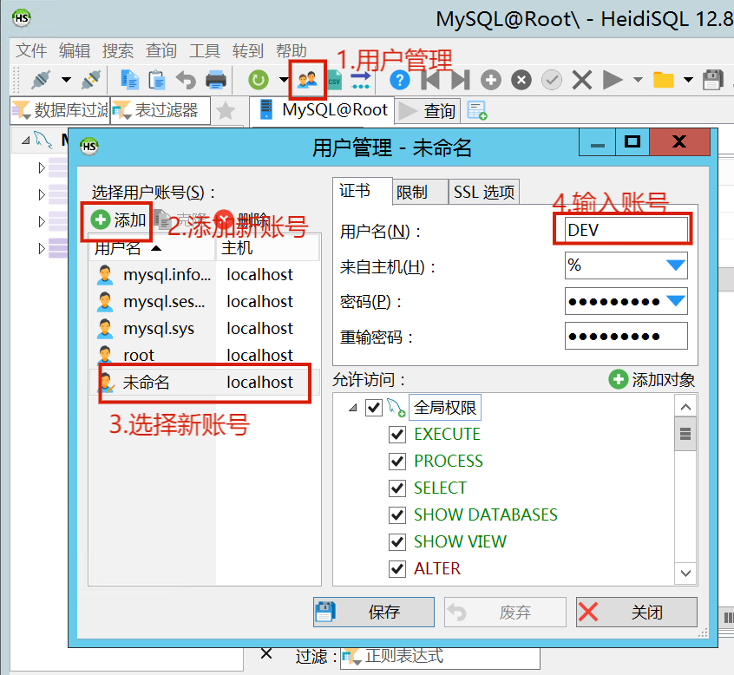
Task: Click the paste clipboard icon
Action: click(157, 80)
